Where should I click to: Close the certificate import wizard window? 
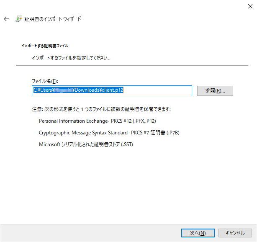(x=250, y=6)
